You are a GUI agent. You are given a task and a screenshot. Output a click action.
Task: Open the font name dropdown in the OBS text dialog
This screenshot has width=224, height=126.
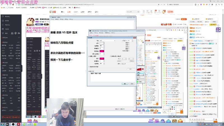coord(108,41)
